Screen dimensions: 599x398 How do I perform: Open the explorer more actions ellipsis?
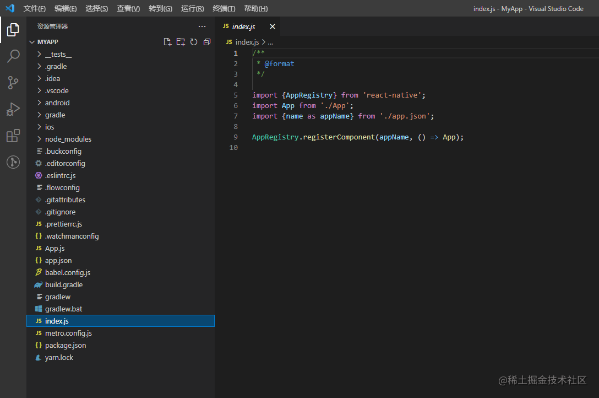tap(202, 26)
